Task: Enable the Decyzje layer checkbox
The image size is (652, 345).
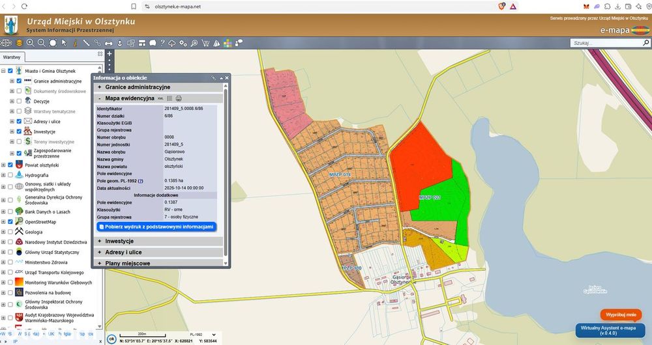Action: click(19, 102)
